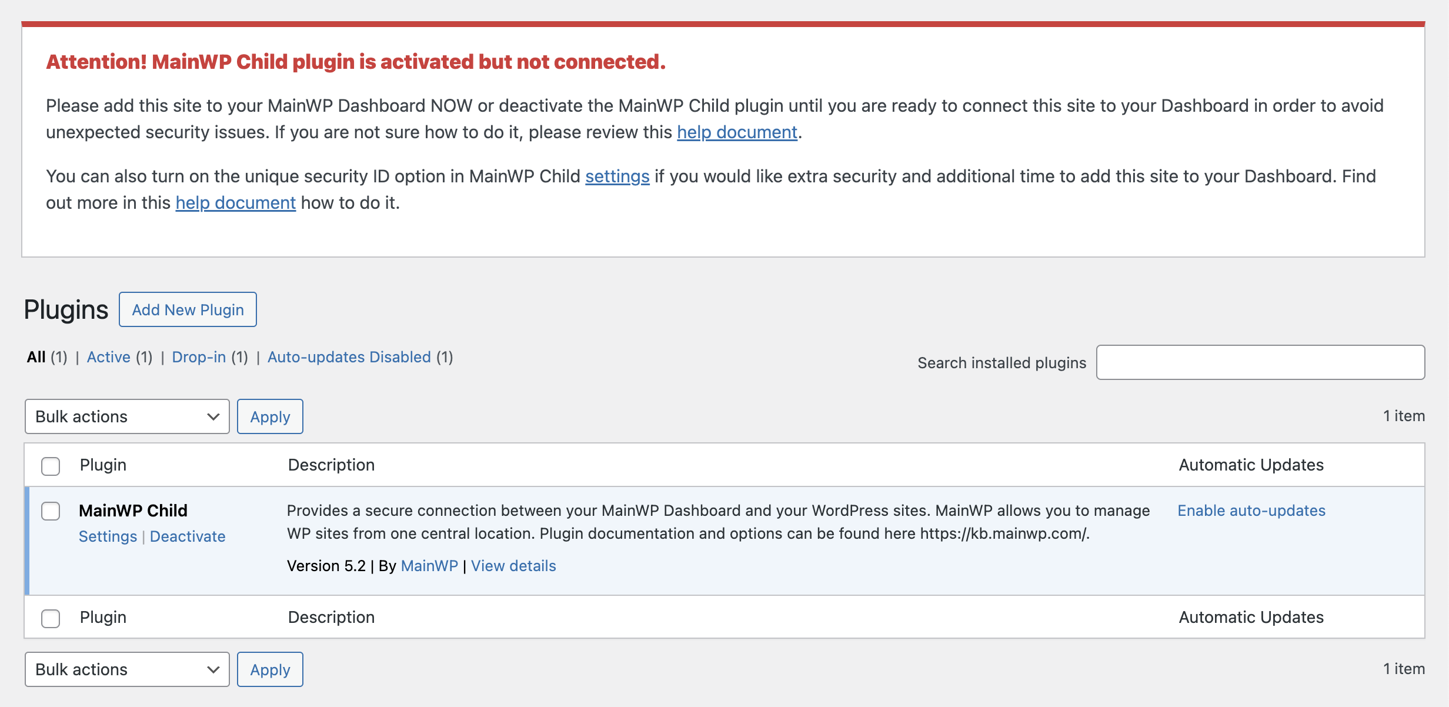Deactivate the MainWP Child plugin

pyautogui.click(x=188, y=536)
